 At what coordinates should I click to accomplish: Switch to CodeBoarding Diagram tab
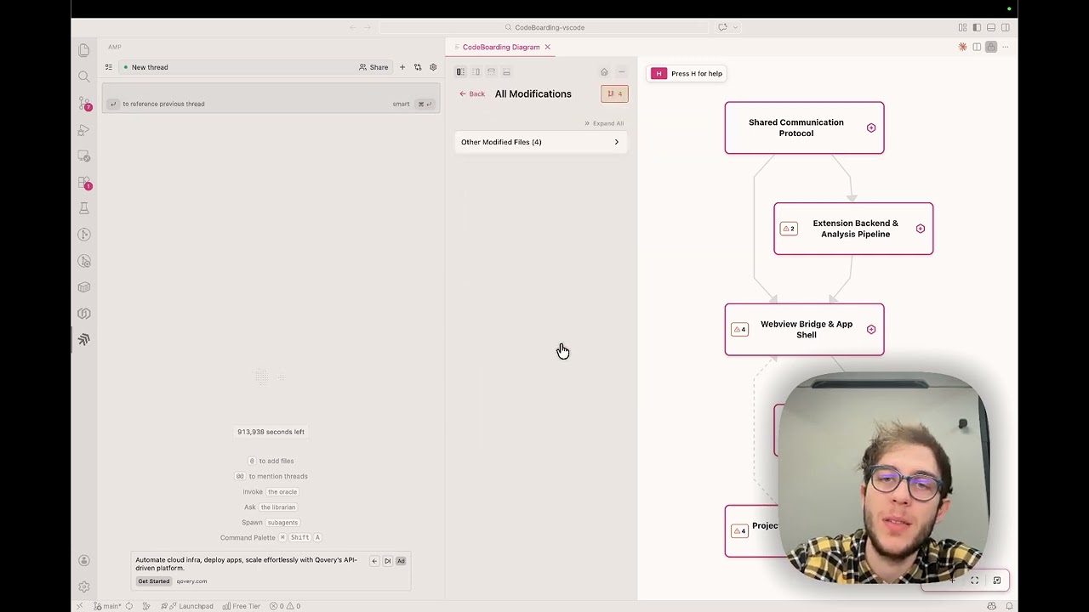pos(501,47)
